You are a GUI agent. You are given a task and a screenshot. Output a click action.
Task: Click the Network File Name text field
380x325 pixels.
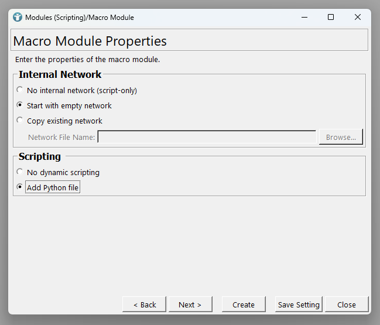coord(207,137)
